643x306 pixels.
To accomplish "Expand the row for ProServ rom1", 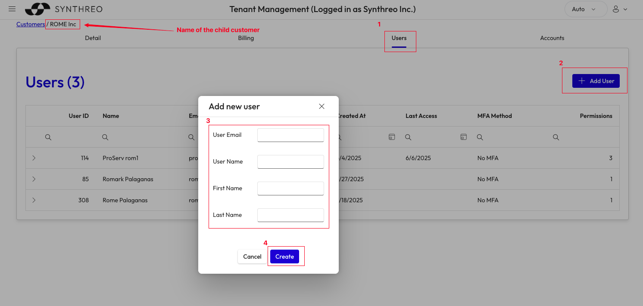I will click(x=34, y=158).
